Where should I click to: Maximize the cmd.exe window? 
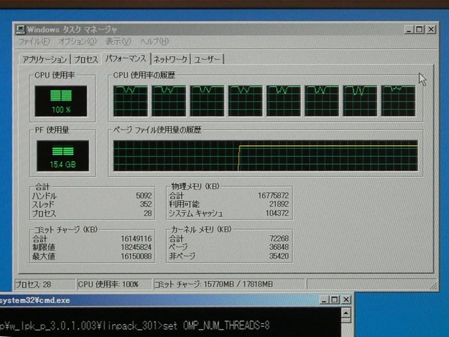coord(334,300)
